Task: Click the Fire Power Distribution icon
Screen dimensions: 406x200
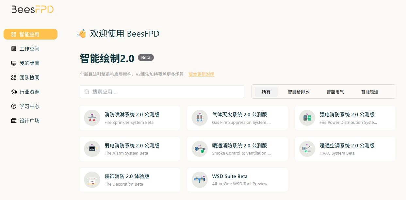Action: pos(307,118)
